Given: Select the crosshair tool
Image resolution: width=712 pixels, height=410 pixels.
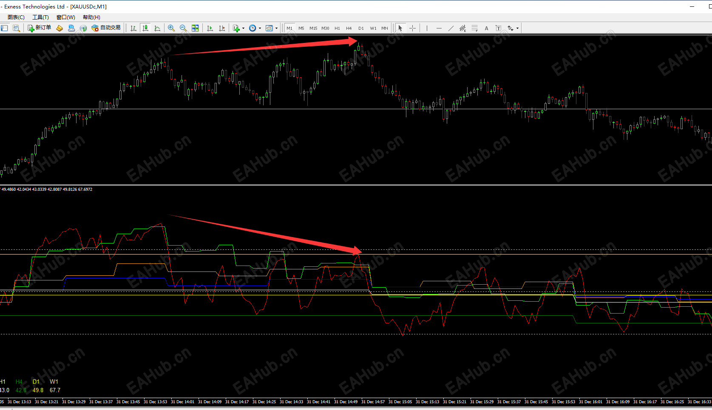Looking at the screenshot, I should point(412,28).
